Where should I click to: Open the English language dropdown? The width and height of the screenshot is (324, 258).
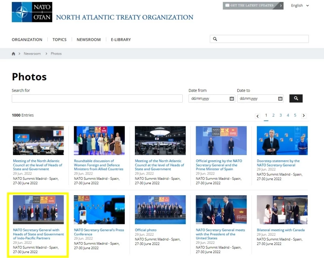tap(300, 6)
